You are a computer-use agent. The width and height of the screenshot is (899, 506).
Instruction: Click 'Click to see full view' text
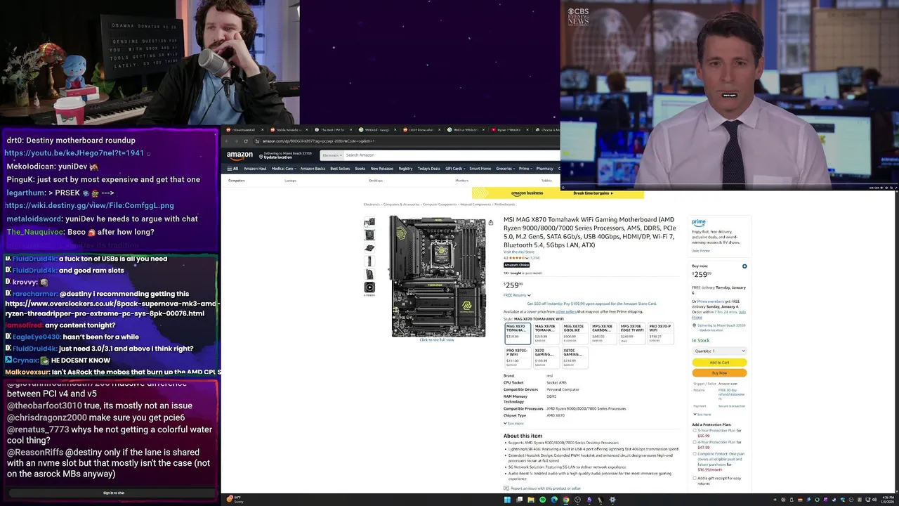[x=437, y=340]
